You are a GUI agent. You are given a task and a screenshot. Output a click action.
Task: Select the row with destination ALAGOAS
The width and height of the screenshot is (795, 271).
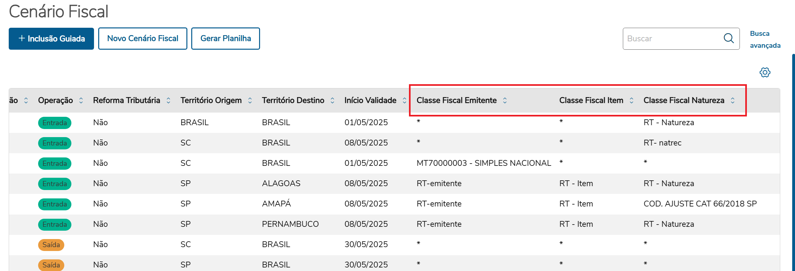coord(281,184)
